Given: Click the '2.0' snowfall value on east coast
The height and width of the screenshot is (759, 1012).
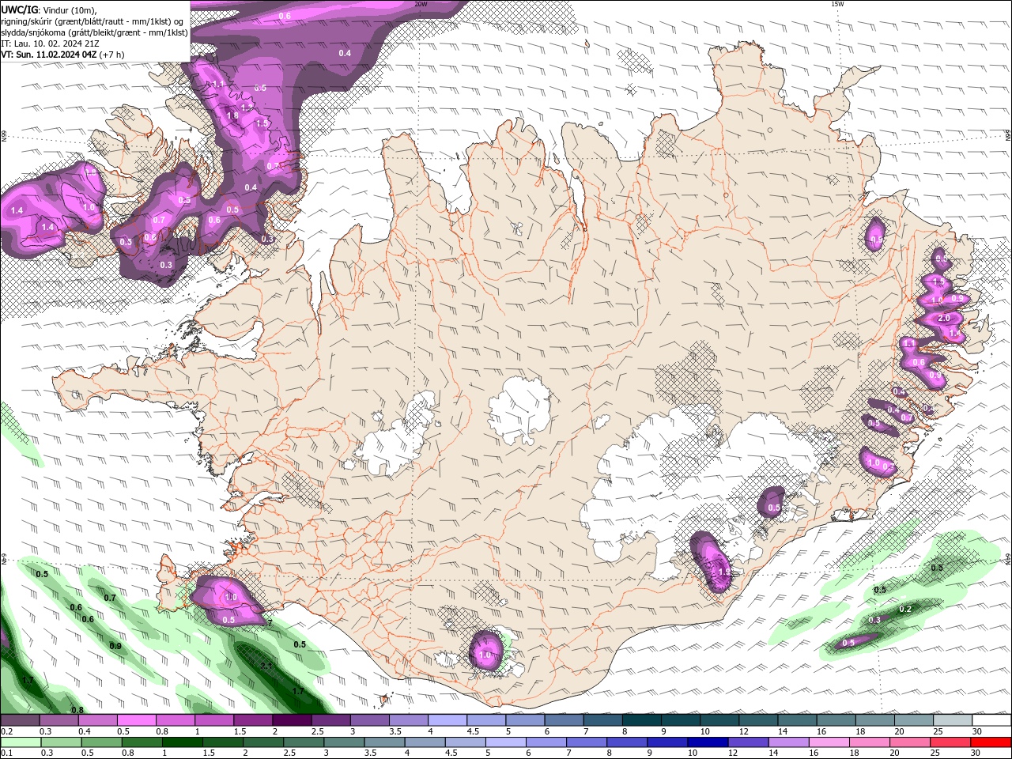Looking at the screenshot, I should tap(943, 318).
